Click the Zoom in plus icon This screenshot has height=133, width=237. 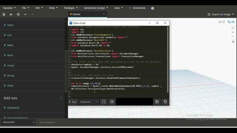point(233,32)
